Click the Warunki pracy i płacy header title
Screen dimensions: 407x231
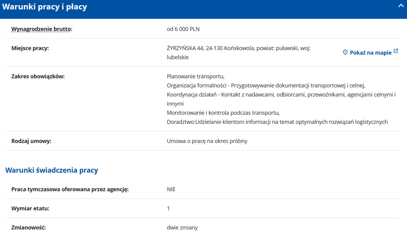point(45,7)
